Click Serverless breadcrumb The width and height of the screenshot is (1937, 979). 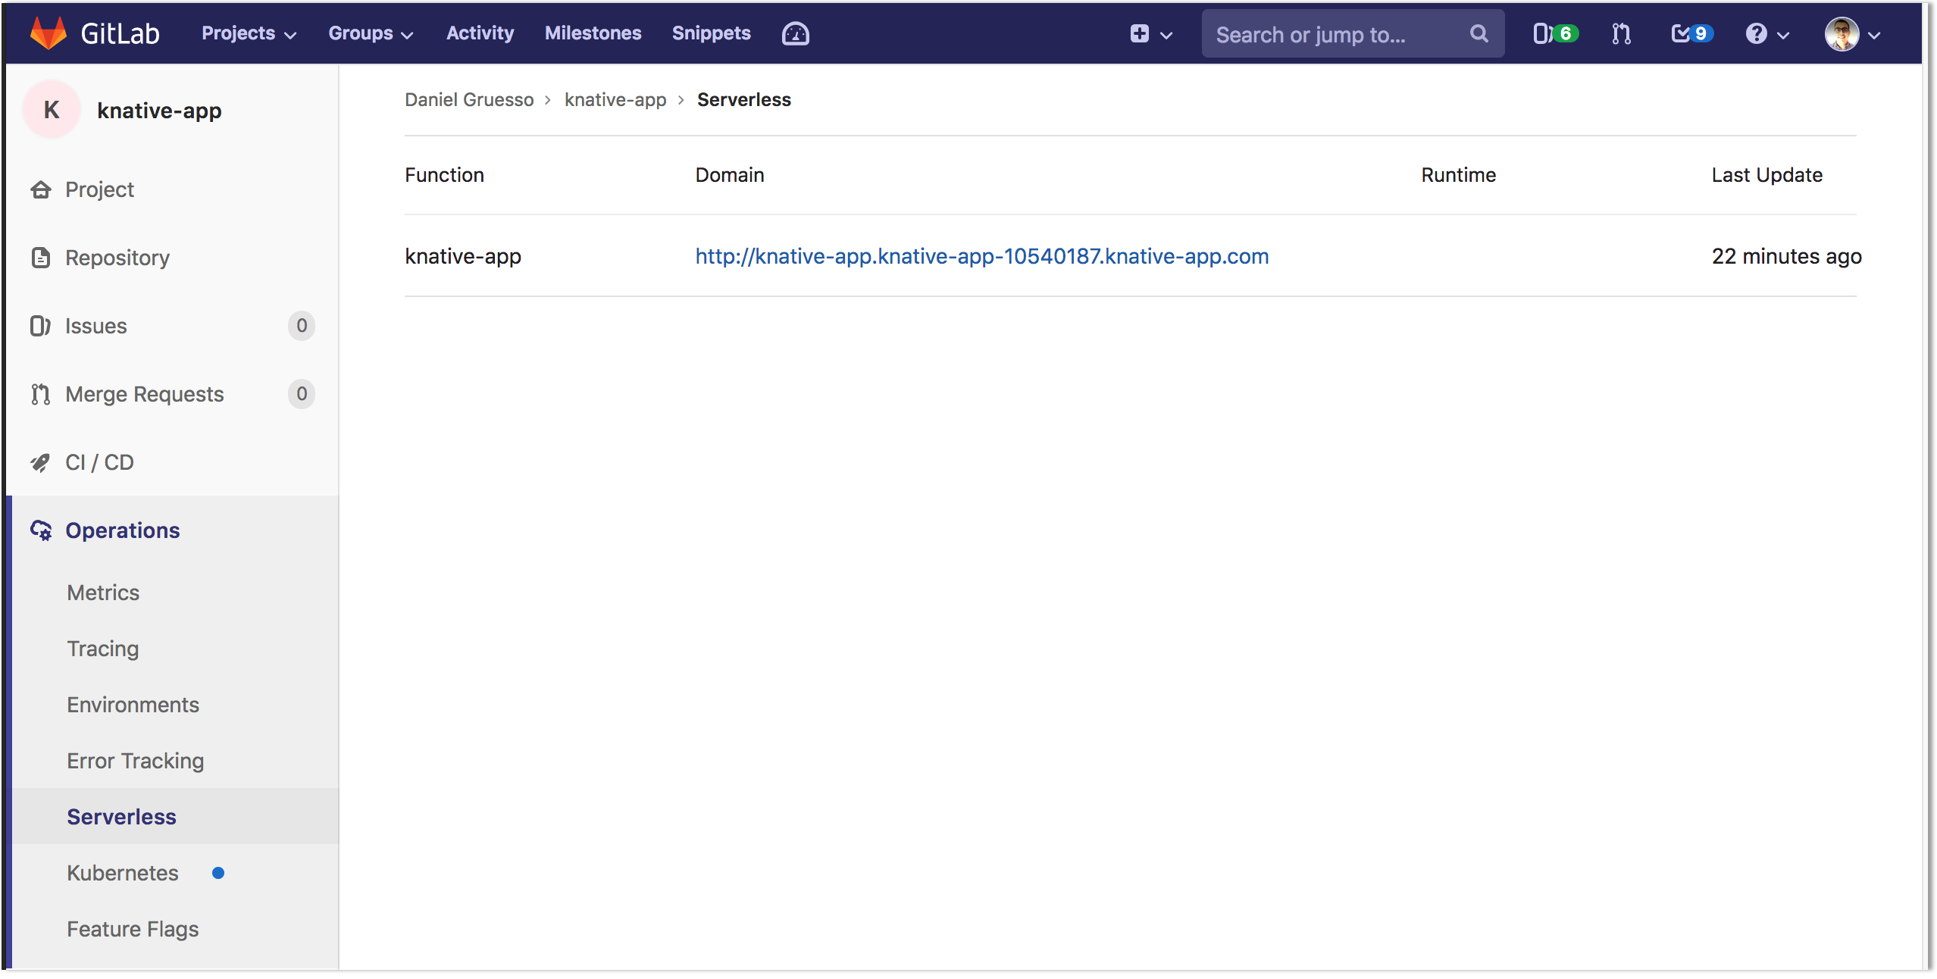tap(744, 99)
